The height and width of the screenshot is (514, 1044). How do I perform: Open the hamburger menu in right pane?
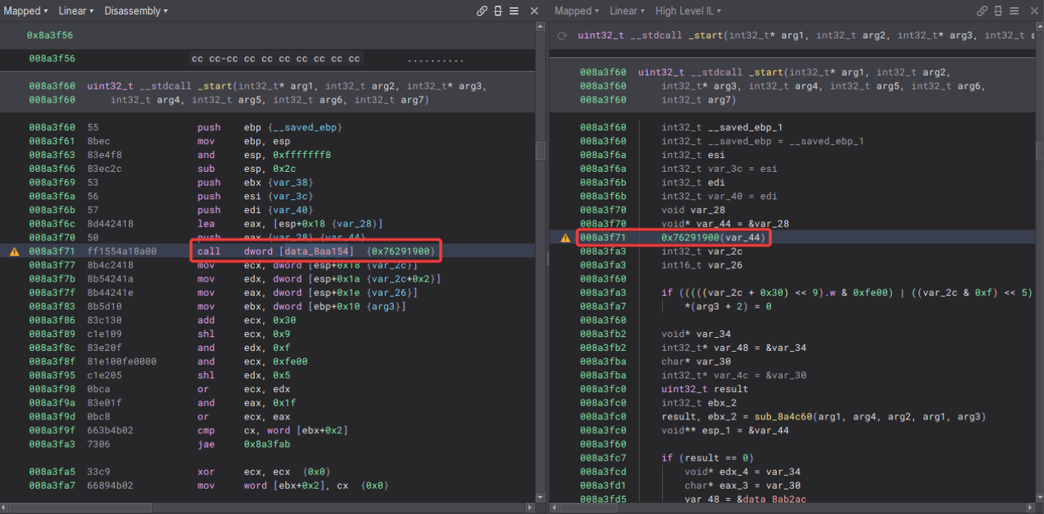pyautogui.click(x=1014, y=11)
